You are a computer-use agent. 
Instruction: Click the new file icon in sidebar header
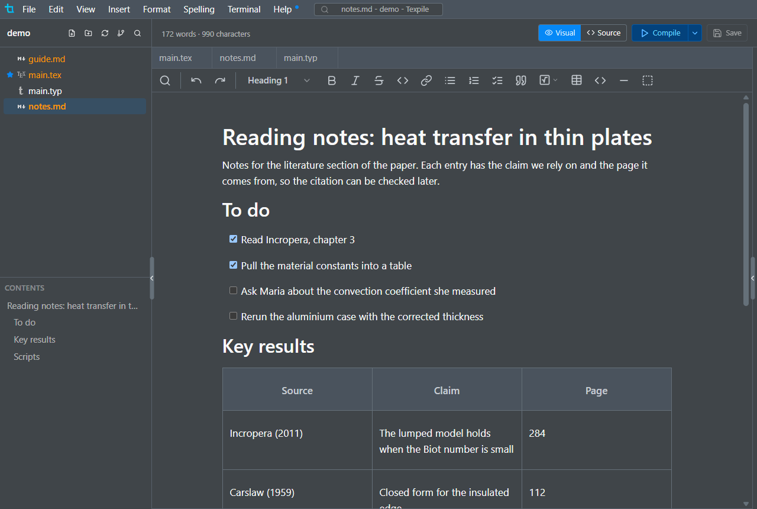tap(72, 33)
